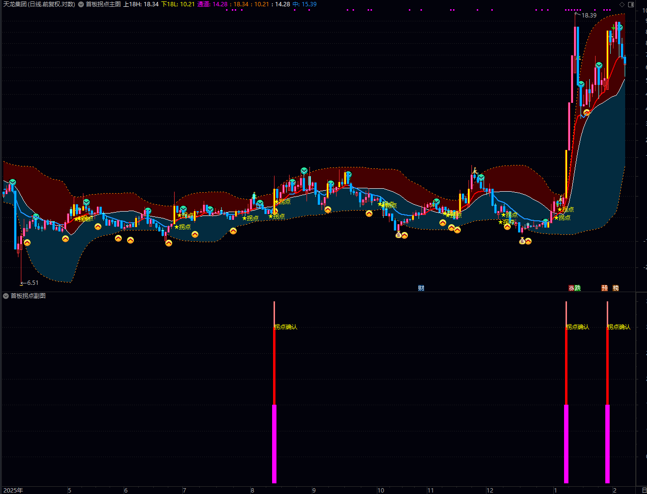Click the green check marker at chart start
The height and width of the screenshot is (494, 647).
coord(13,182)
